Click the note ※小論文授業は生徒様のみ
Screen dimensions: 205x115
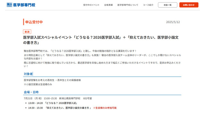click(38, 84)
